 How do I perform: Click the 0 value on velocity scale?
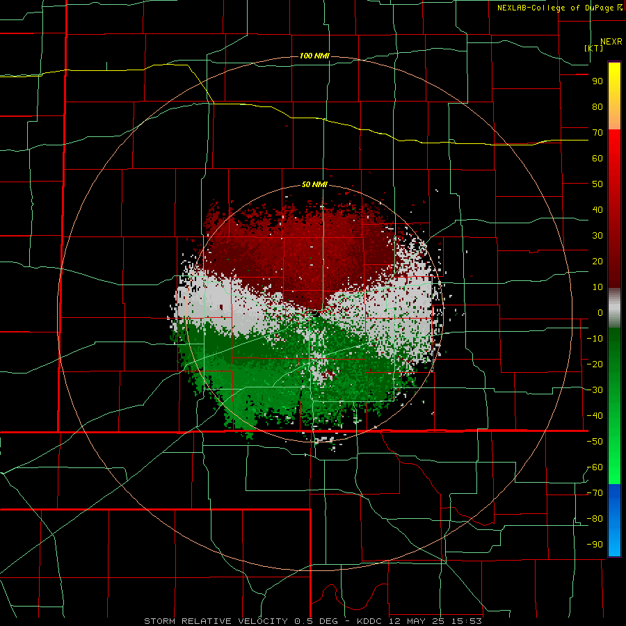point(600,313)
